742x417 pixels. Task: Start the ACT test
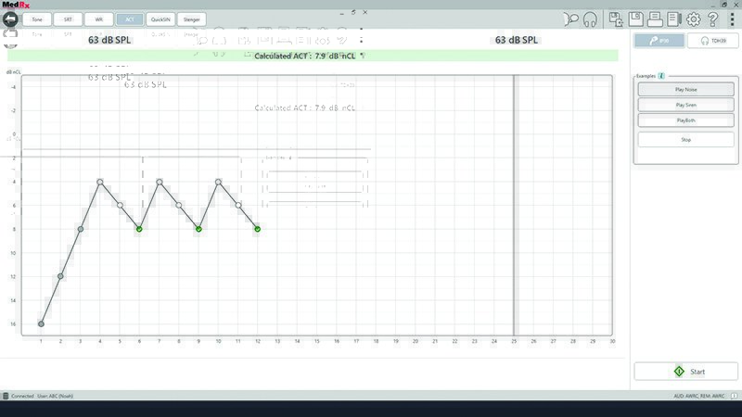point(685,372)
